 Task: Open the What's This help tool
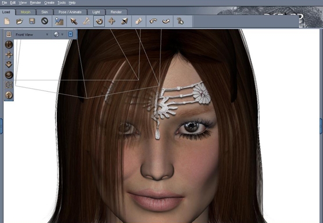point(180,21)
